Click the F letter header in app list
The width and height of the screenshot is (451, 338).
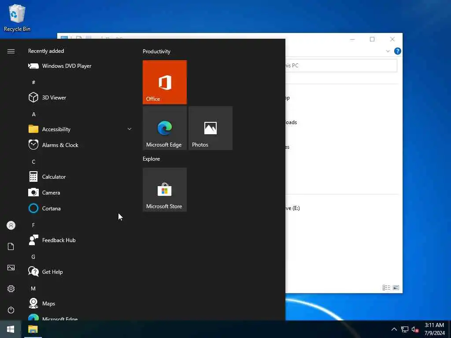(x=33, y=225)
